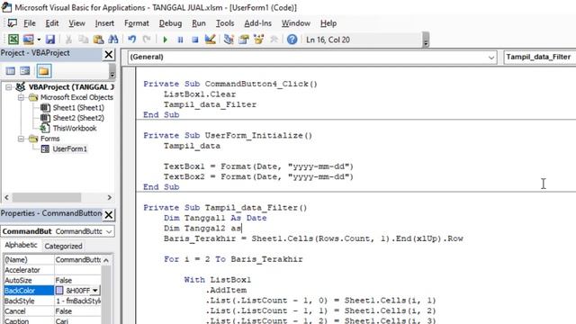Viewport: 576px width, 324px height.
Task: Save the workbook with the Save icon
Action: tap(50, 40)
